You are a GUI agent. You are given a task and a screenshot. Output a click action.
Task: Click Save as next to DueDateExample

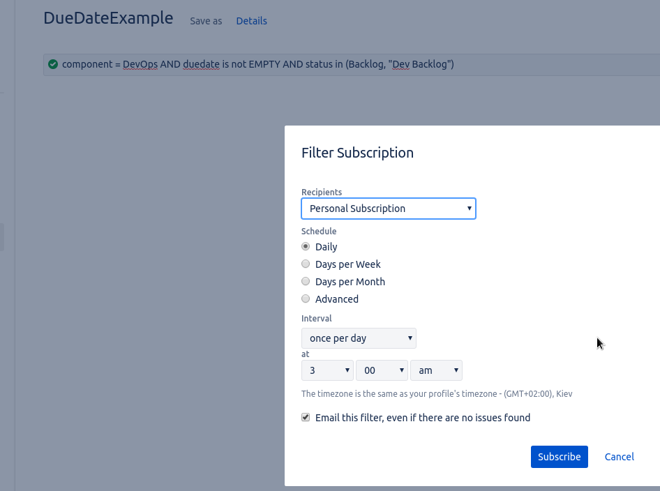pyautogui.click(x=206, y=21)
